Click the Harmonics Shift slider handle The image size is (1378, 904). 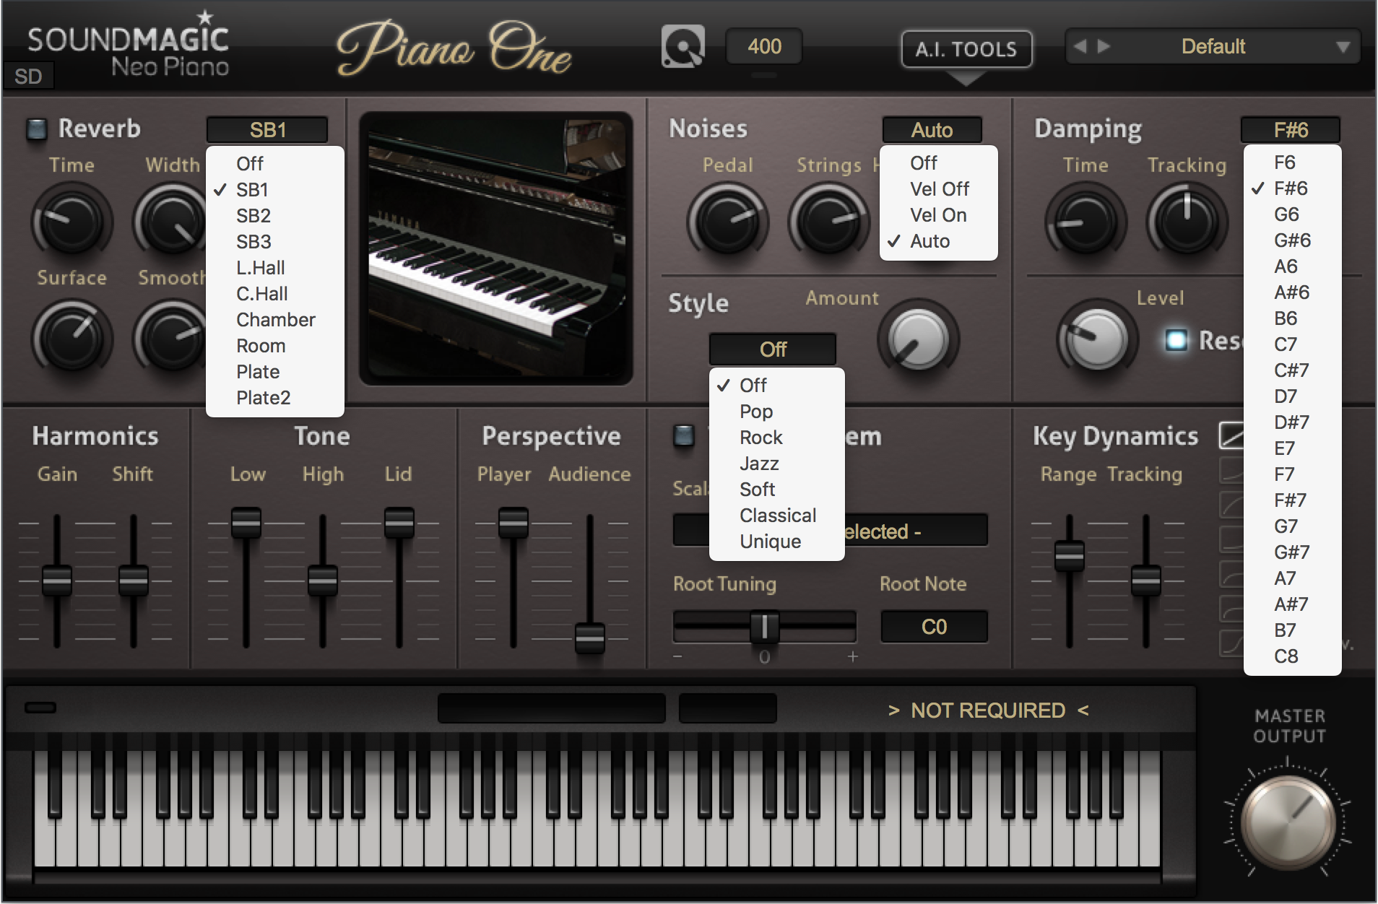click(x=134, y=580)
